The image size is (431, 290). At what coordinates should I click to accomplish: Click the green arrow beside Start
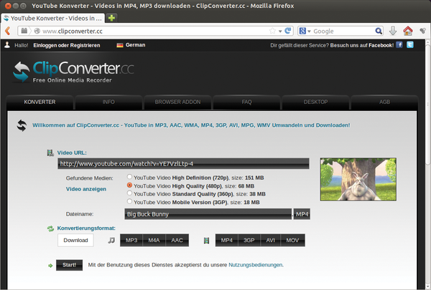click(50, 266)
